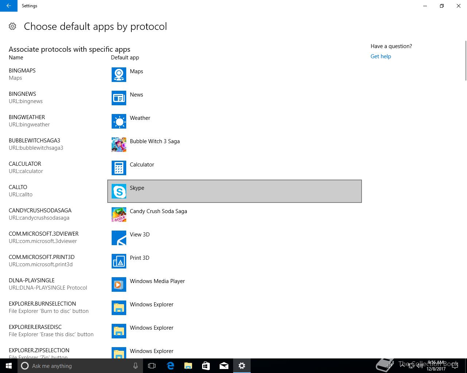
Task: Click the Print 3D app label
Action: tap(140, 258)
